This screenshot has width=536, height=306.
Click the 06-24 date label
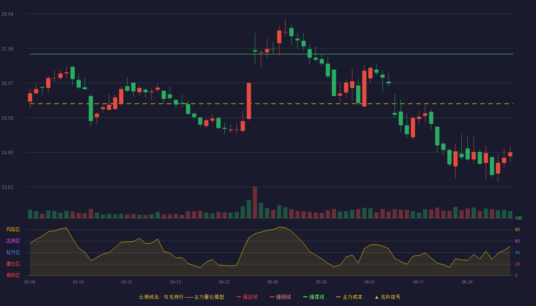(467, 282)
